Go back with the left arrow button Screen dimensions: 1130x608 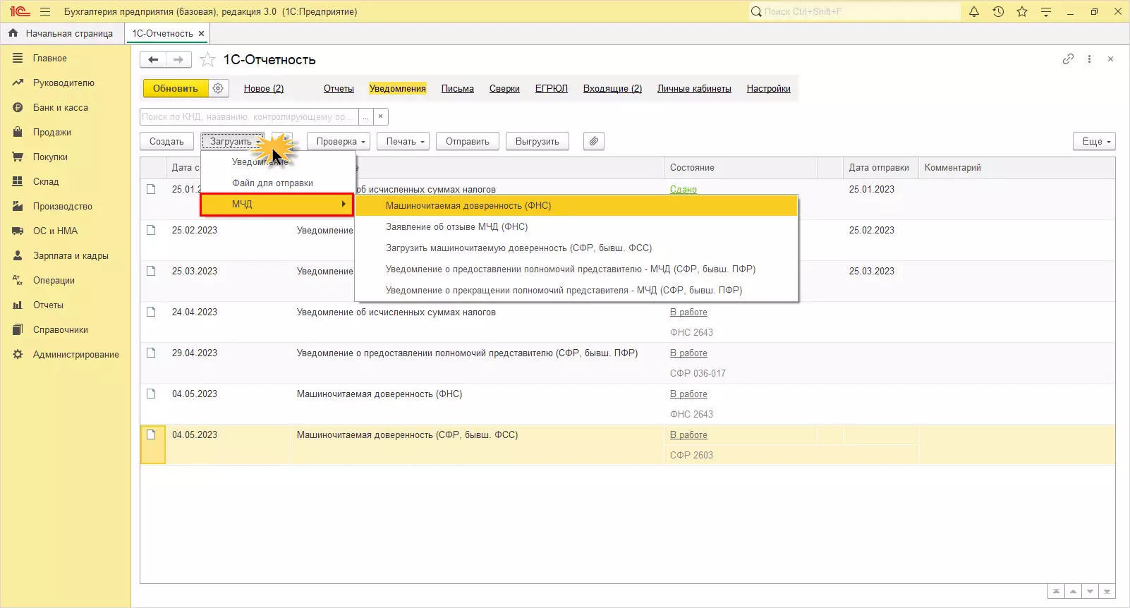(153, 60)
